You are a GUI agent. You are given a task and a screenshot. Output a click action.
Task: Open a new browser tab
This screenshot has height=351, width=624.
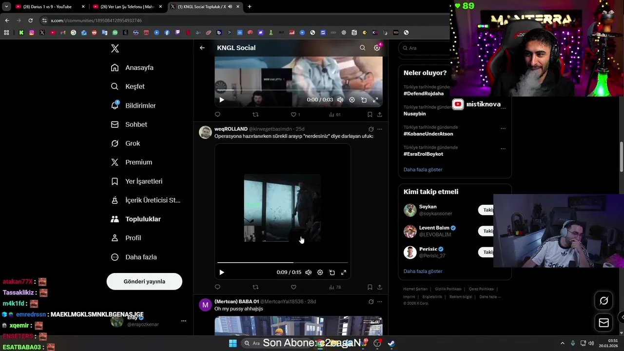[x=250, y=7]
